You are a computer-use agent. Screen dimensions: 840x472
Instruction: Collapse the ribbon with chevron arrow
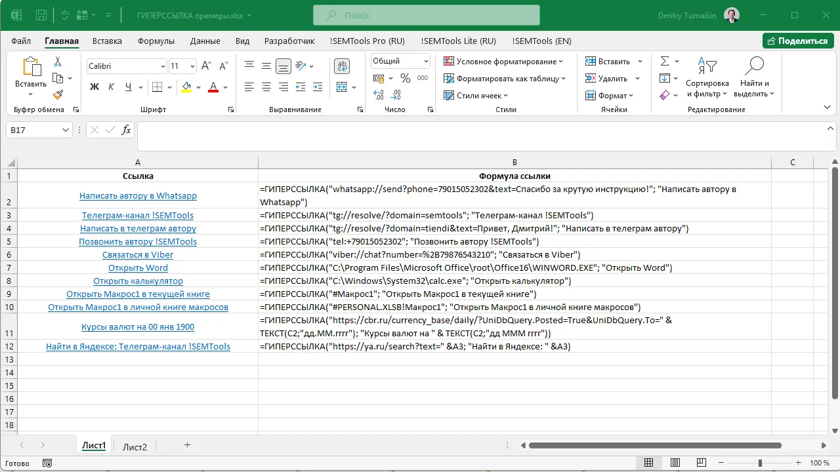click(x=828, y=106)
